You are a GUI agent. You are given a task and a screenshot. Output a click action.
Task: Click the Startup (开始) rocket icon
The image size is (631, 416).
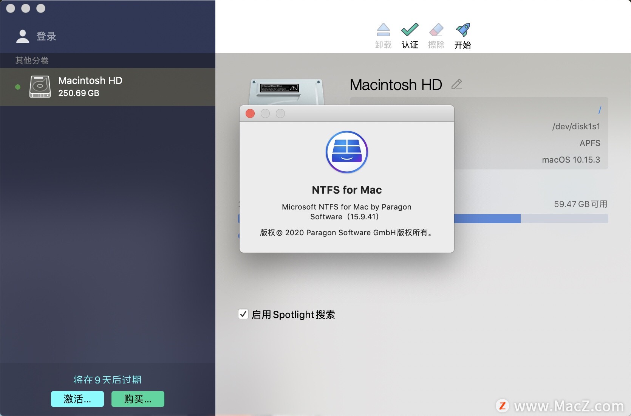point(463,29)
